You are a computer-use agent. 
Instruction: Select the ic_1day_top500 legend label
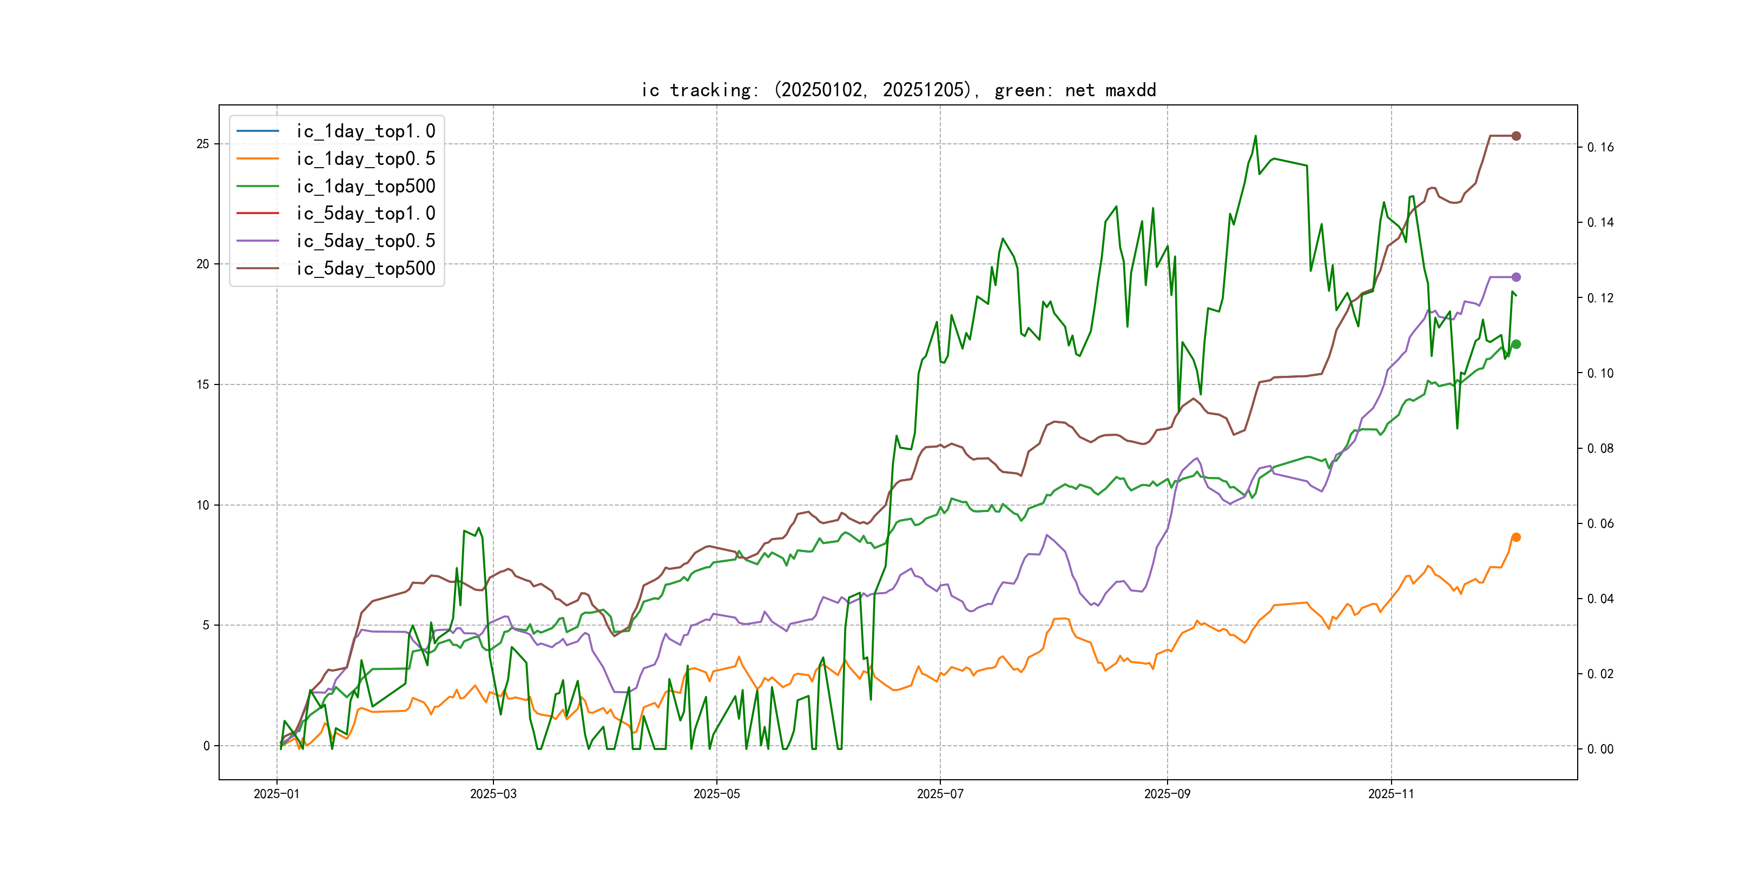pyautogui.click(x=365, y=187)
